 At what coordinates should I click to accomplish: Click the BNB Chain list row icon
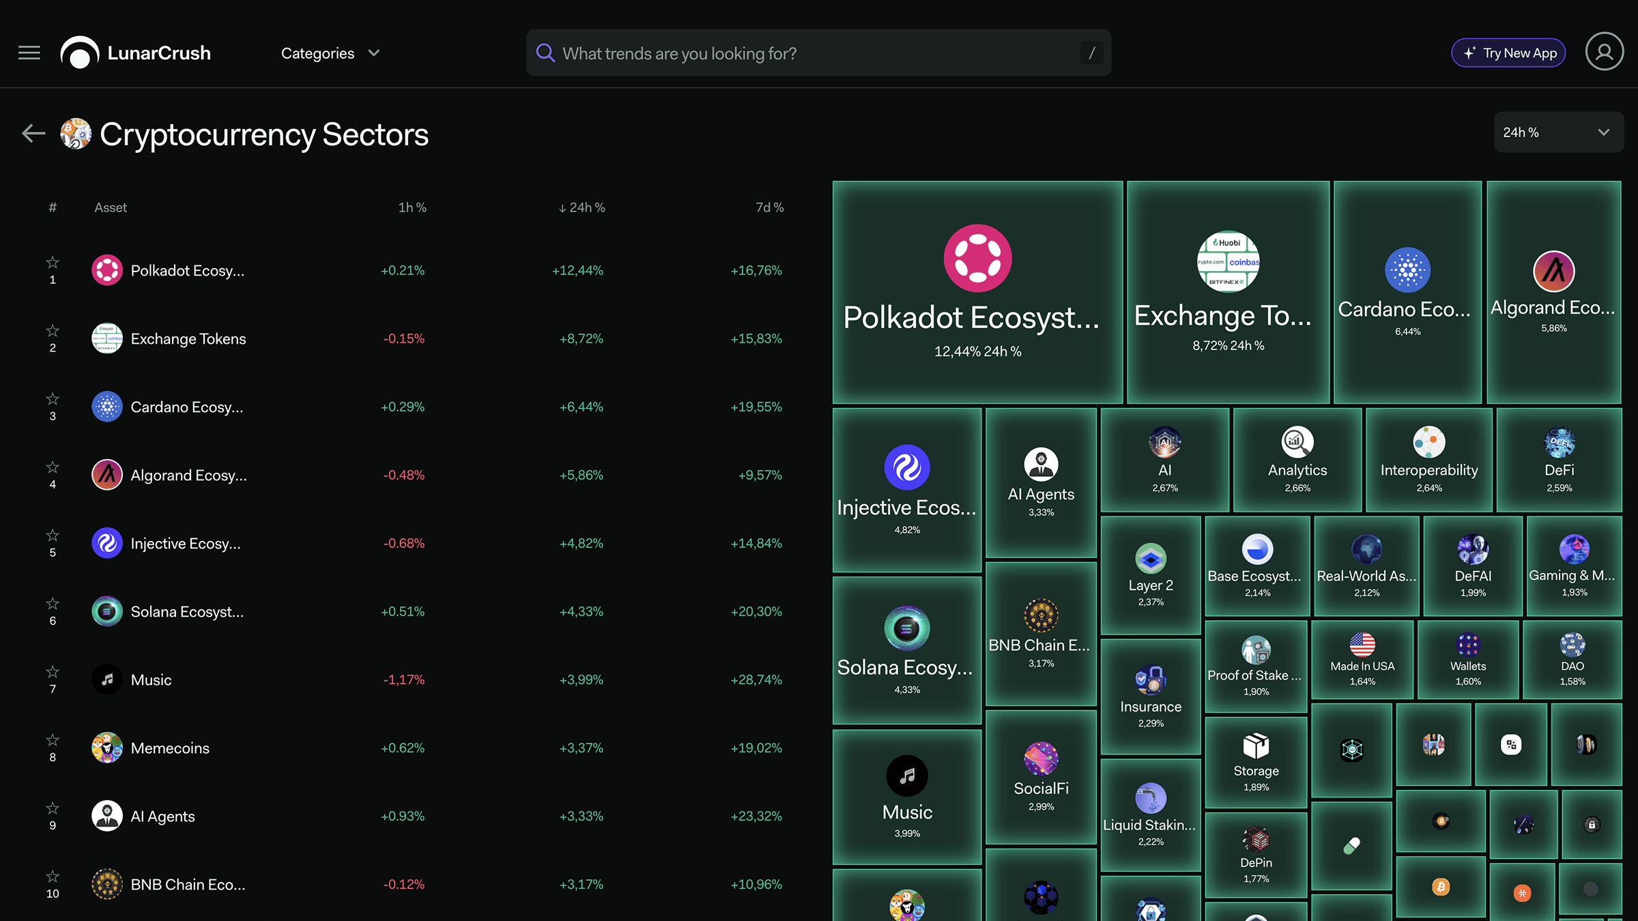[x=107, y=884]
